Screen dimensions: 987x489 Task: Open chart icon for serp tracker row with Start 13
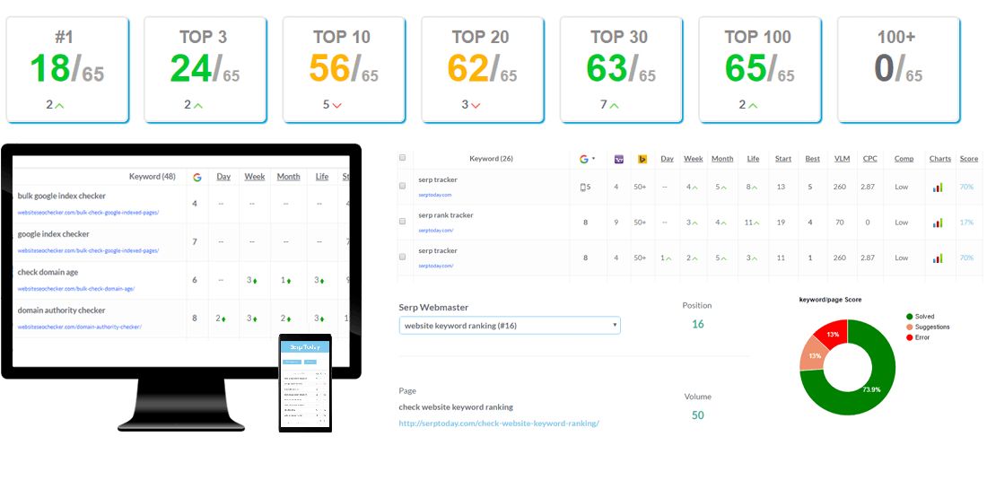(938, 187)
